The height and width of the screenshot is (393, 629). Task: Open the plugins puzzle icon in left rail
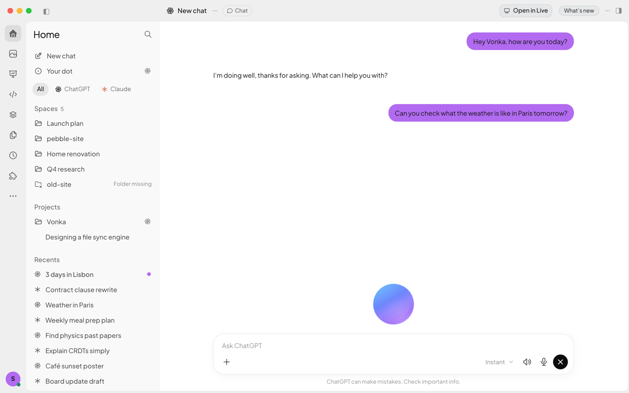[13, 176]
